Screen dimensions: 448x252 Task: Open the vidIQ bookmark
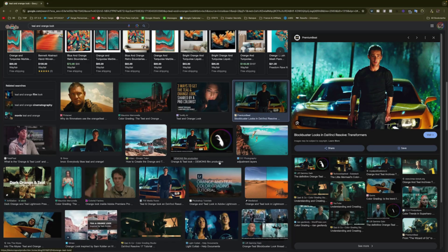point(289,18)
